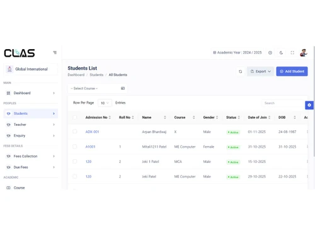Check the Jeki Patel ME Computer row checkbox

(75, 176)
